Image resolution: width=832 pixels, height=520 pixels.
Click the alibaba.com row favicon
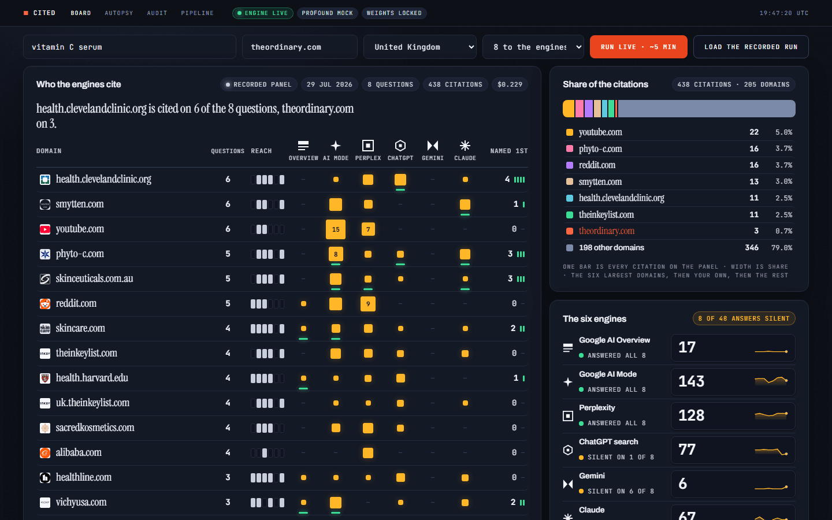(45, 453)
